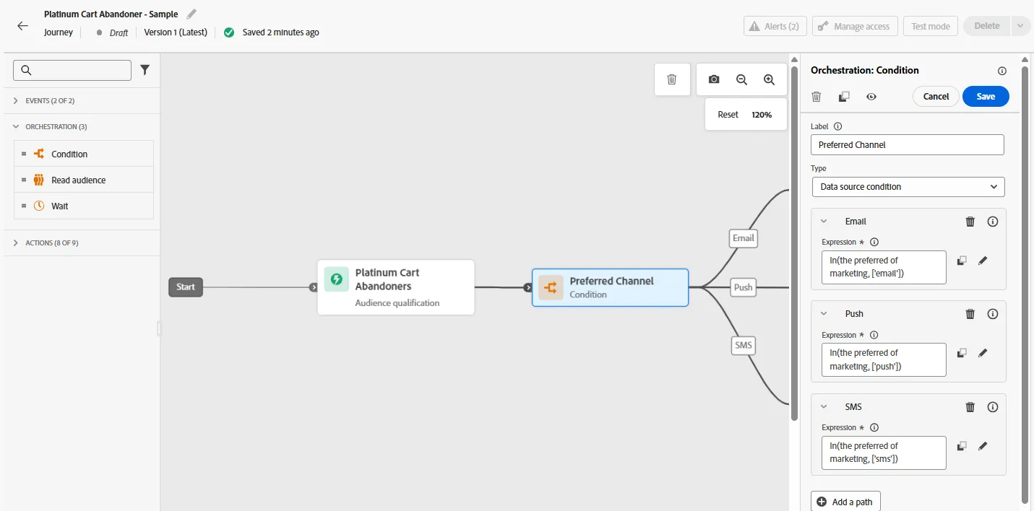Viewport: 1034px width, 511px height.
Task: Delete the SMS path
Action: coord(970,407)
